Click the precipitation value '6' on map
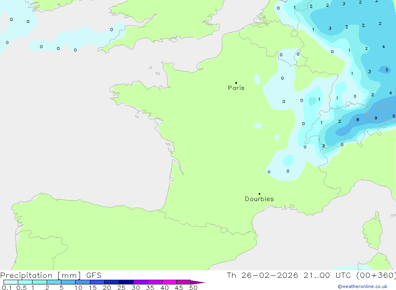The height and width of the screenshot is (290, 396). point(394,116)
